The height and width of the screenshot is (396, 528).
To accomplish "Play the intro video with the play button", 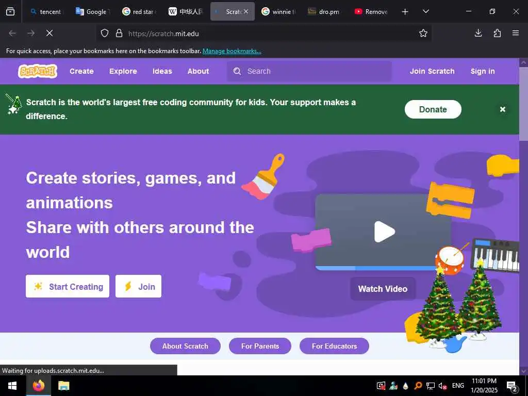I will pyautogui.click(x=384, y=232).
